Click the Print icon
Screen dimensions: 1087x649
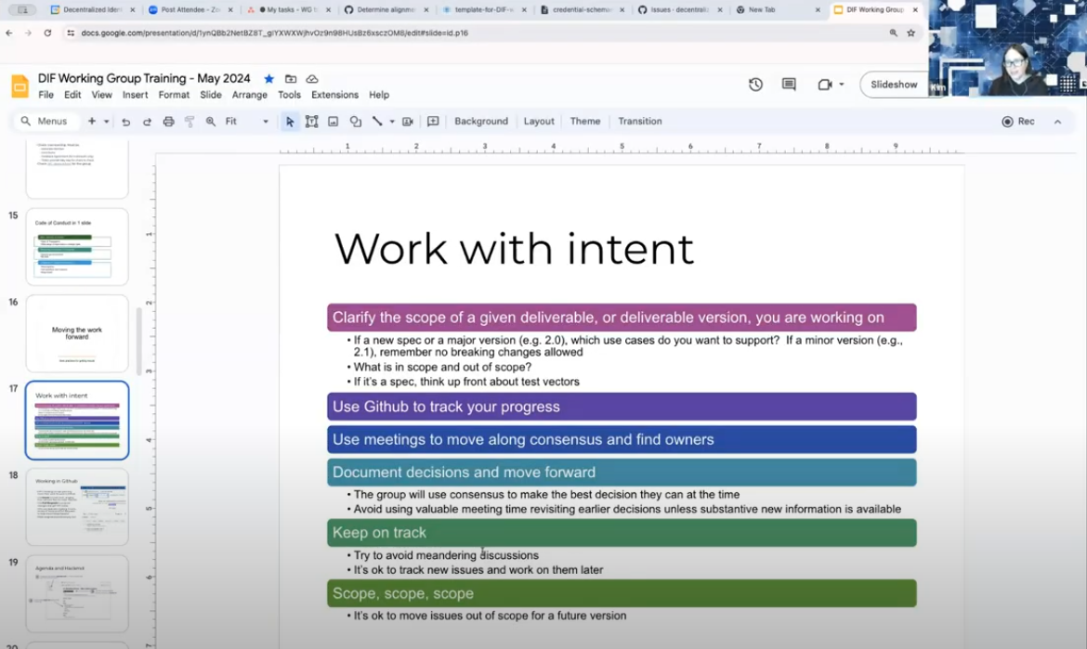point(168,122)
